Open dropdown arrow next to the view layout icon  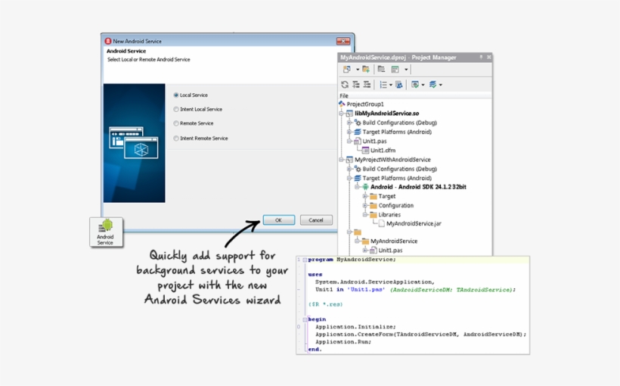point(406,70)
